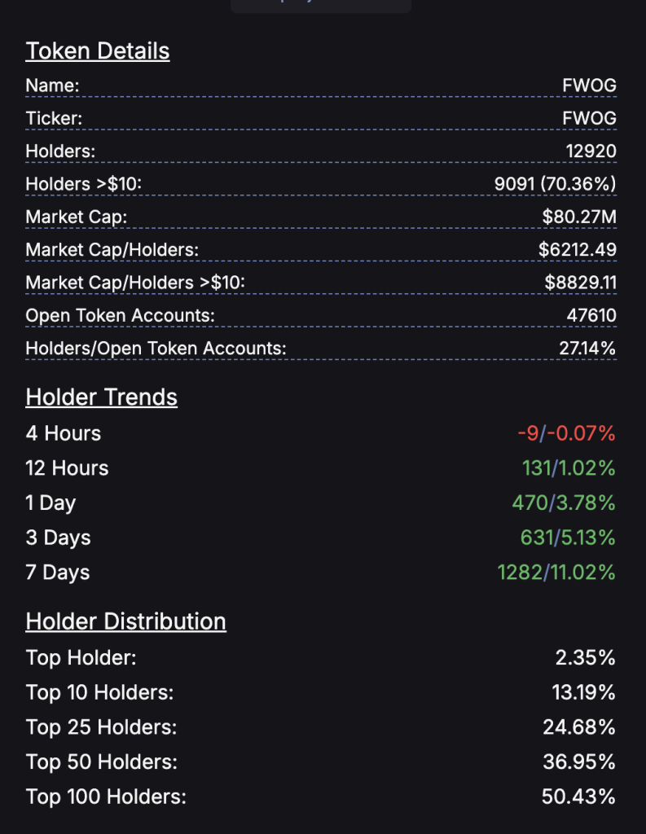Click the Holders/Open Token Accounts percentage 27.14%
The width and height of the screenshot is (646, 834).
pos(587,349)
